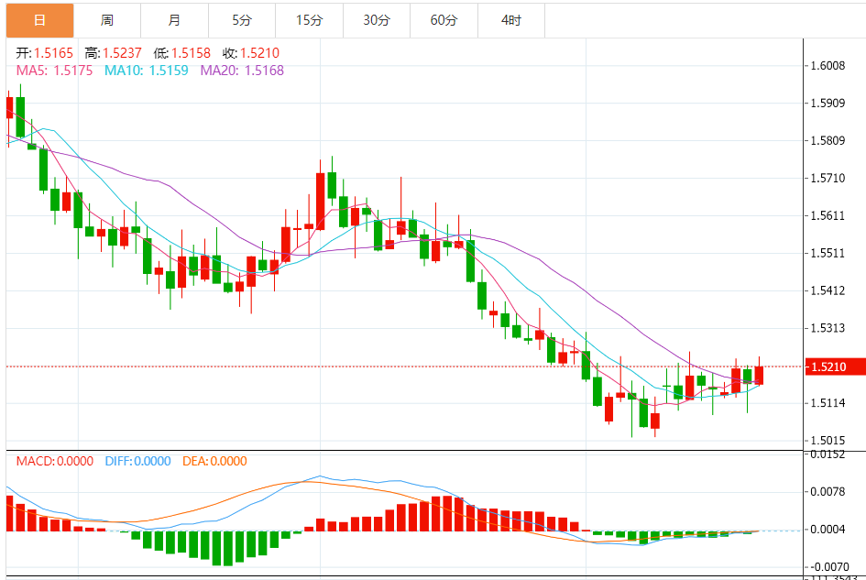This screenshot has height=580, width=866.
Task: Click the 1.5313 price axis label
Action: (828, 328)
